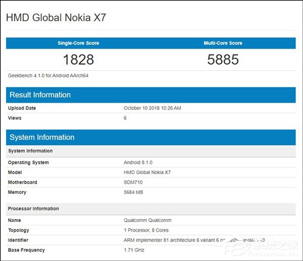Click model value HMD Global Nokia X7
This screenshot has height=261, width=303.
coord(147,172)
